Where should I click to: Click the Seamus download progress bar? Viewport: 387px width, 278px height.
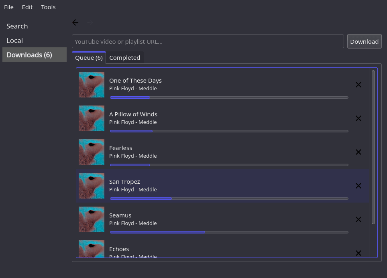(229, 232)
